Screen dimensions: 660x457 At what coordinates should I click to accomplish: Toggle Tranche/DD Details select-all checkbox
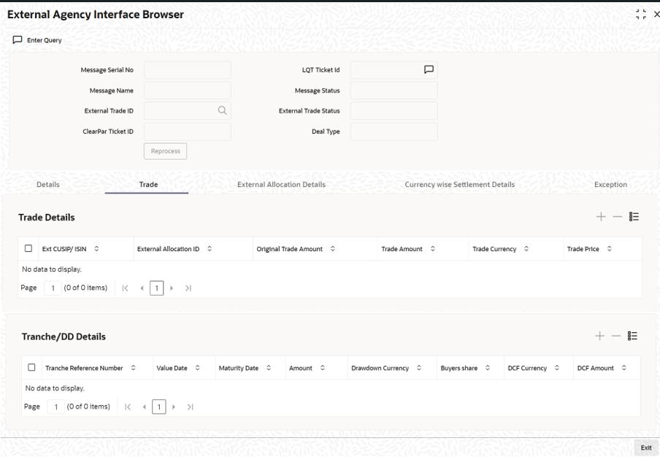(x=31, y=368)
